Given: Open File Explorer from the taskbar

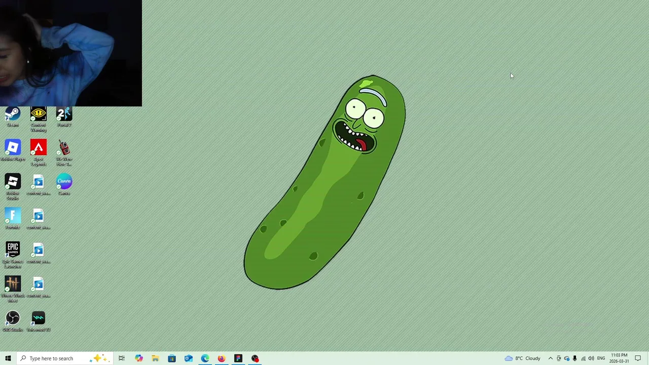Looking at the screenshot, I should point(155,358).
